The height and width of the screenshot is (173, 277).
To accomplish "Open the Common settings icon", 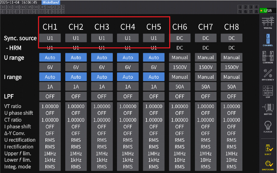I will (268, 57).
